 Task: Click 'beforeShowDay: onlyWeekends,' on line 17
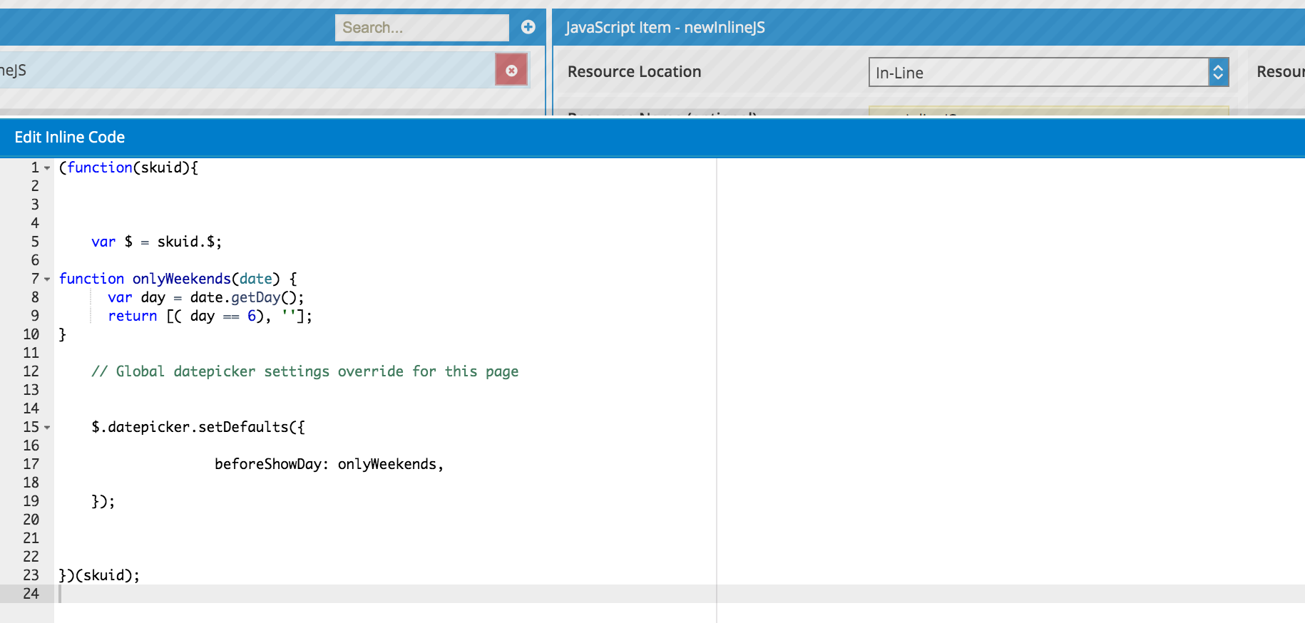(x=329, y=464)
